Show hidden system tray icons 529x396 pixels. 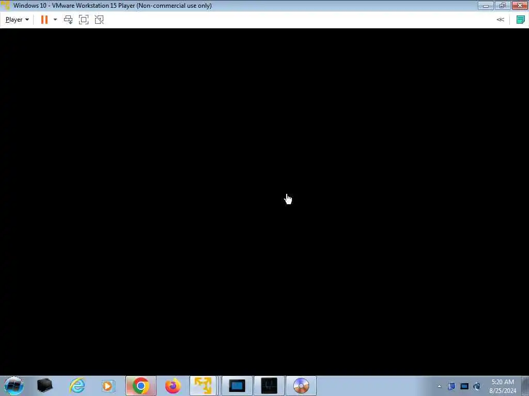(439, 386)
